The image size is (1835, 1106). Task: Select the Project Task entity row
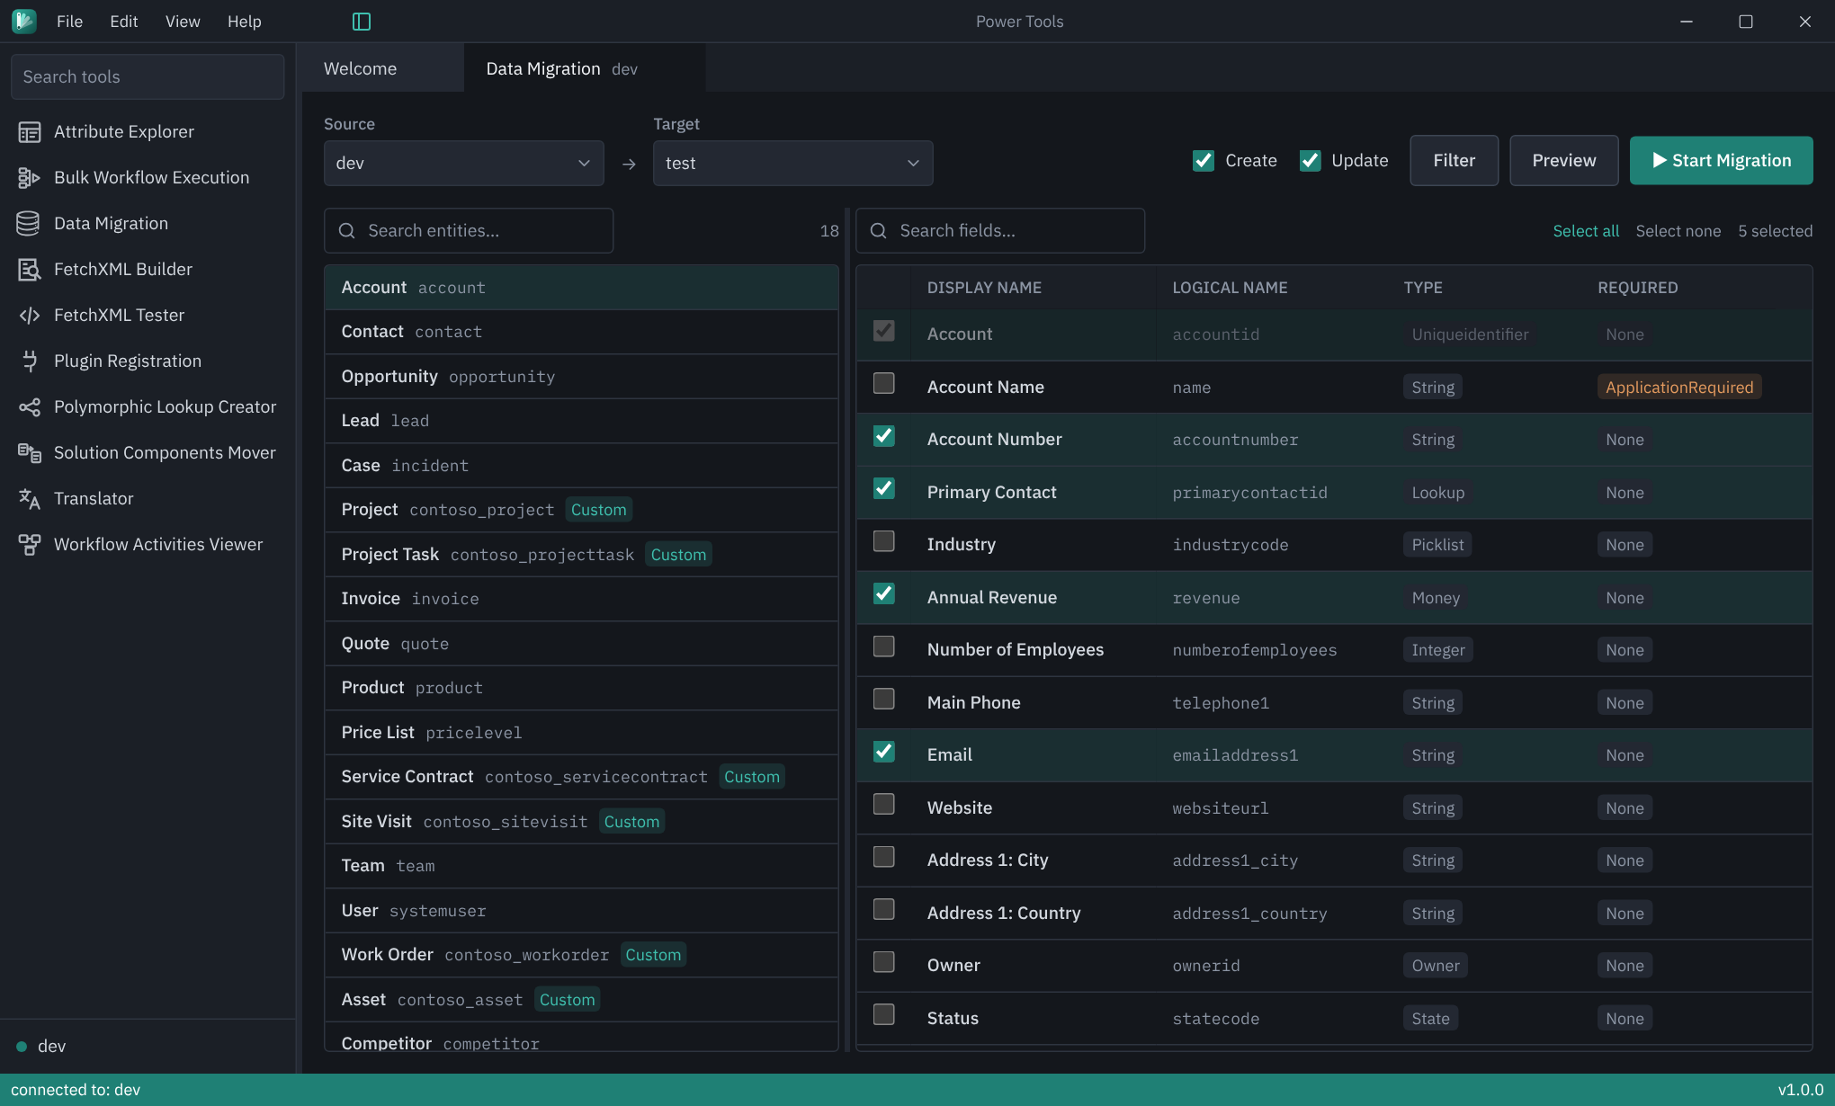point(581,555)
